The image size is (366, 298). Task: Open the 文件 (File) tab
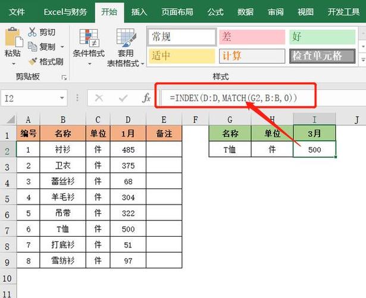(x=17, y=12)
